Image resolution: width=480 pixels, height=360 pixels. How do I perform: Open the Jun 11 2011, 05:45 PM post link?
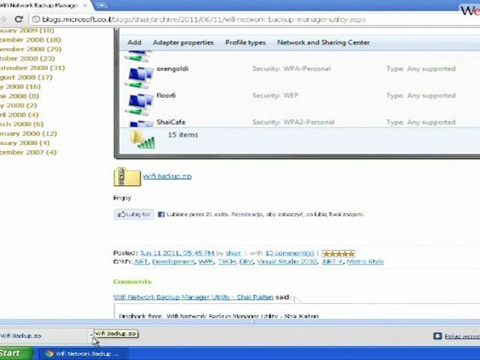(177, 253)
